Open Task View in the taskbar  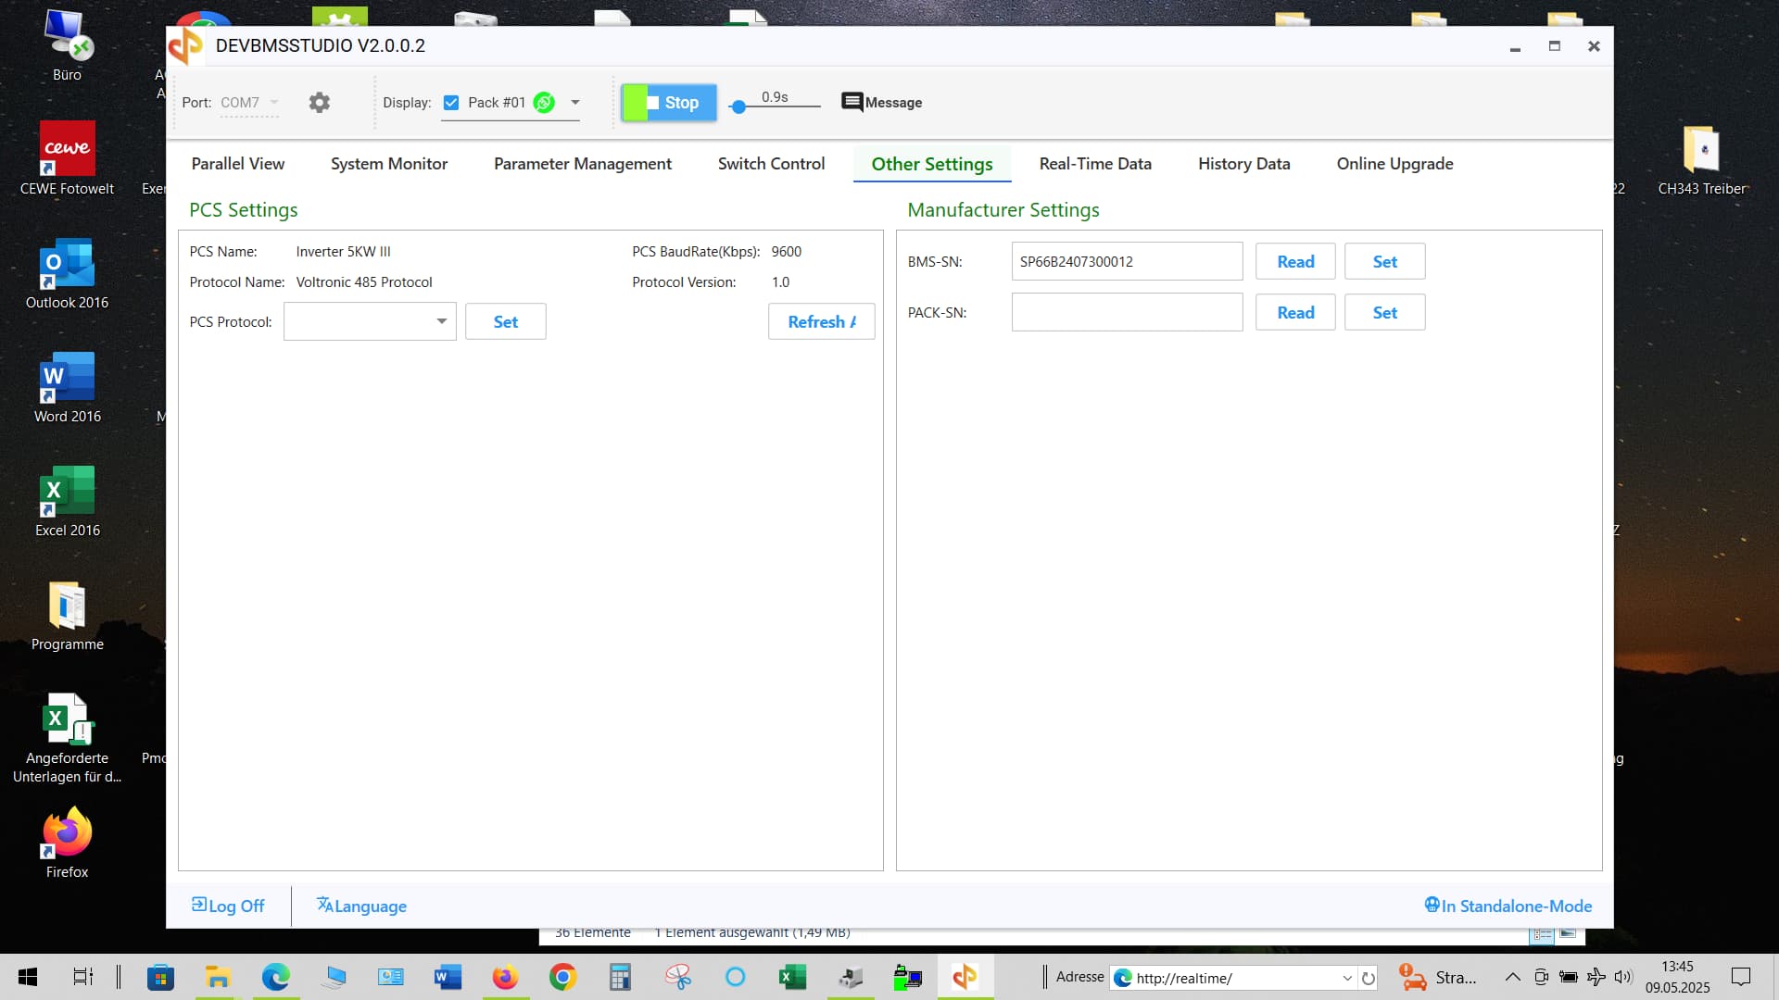click(83, 977)
